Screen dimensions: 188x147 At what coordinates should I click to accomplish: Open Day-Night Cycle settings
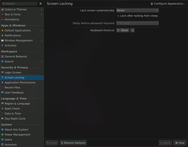coord(22,118)
